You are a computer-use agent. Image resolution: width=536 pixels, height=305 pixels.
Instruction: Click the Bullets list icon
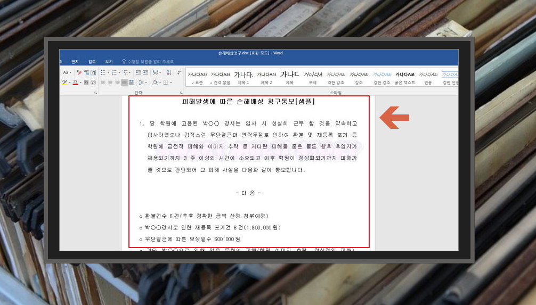point(103,72)
